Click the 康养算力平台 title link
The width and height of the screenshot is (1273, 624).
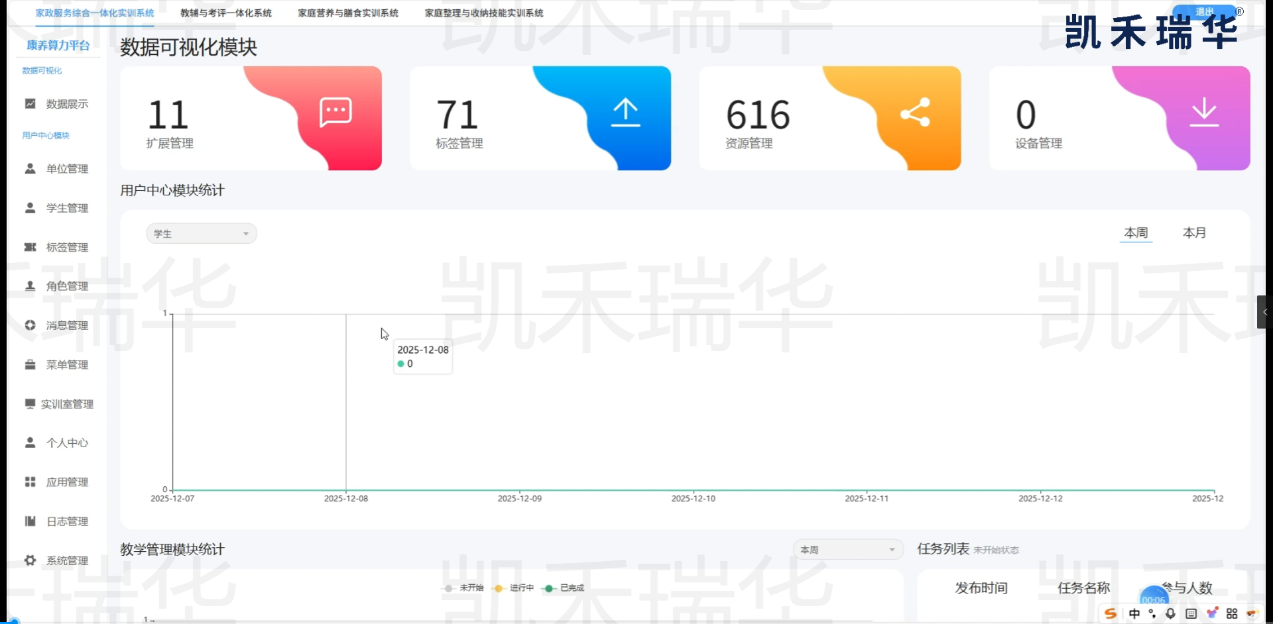pyautogui.click(x=58, y=45)
